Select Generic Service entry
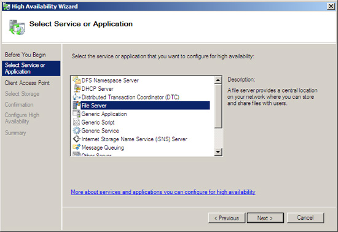The image size is (338, 232). point(100,131)
